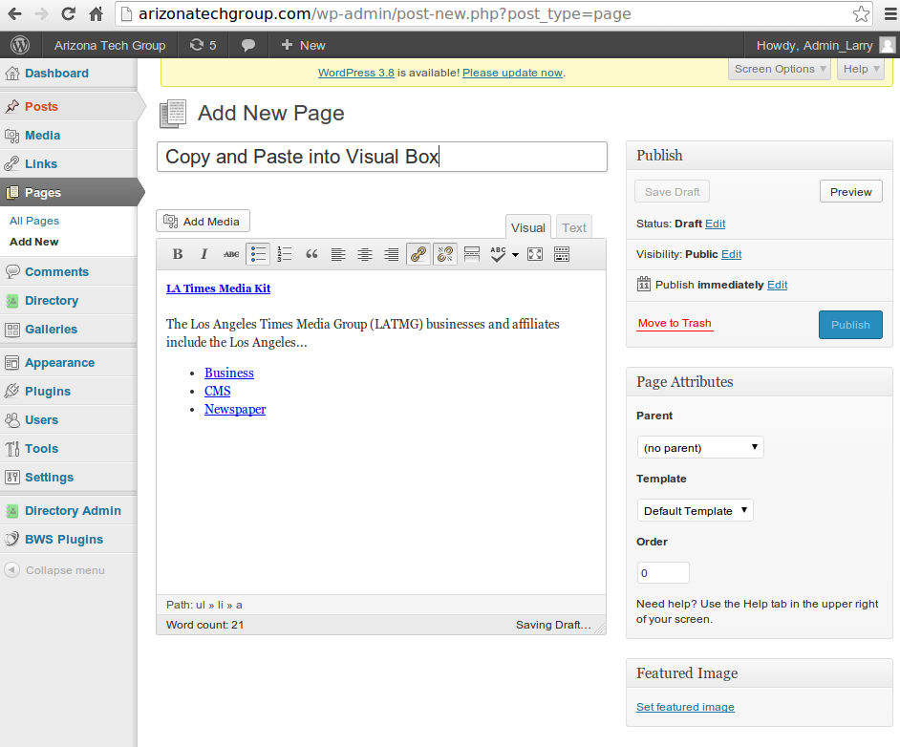Reload the browser page
The image size is (900, 747).
tap(68, 13)
